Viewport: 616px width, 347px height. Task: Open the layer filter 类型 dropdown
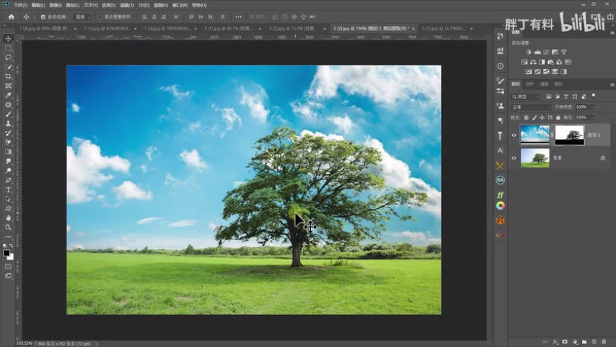click(x=526, y=96)
